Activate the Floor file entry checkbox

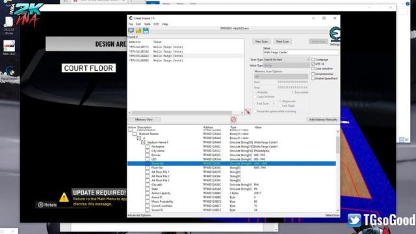[148, 168]
